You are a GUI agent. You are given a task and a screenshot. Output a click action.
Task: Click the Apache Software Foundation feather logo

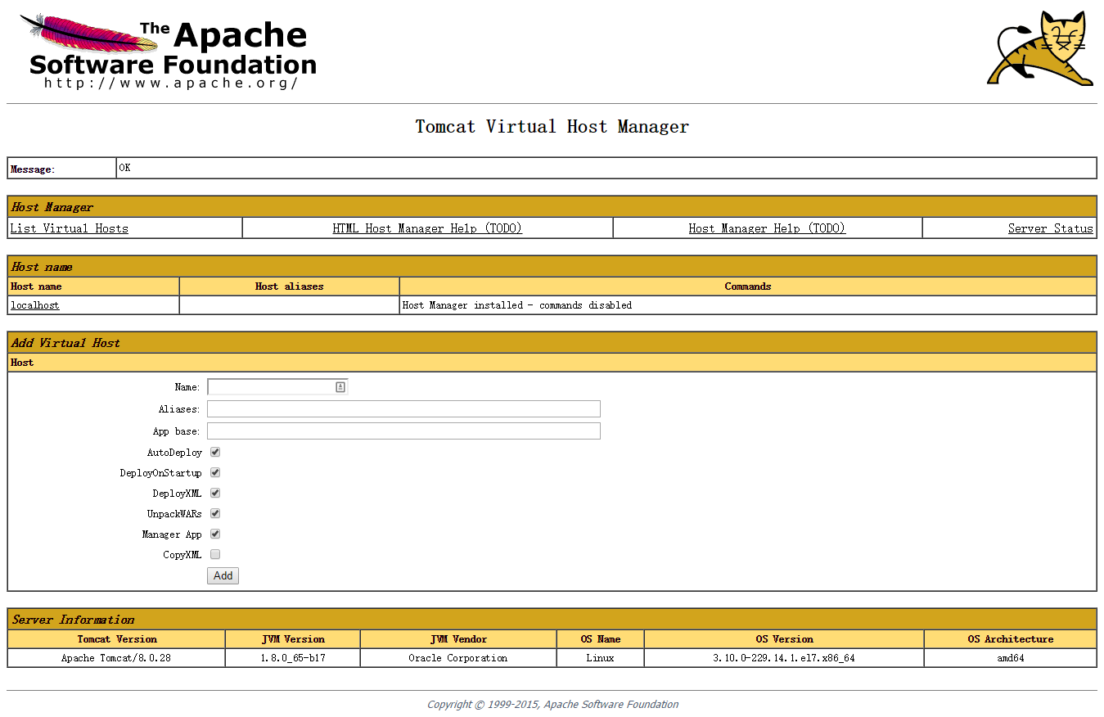click(x=168, y=51)
